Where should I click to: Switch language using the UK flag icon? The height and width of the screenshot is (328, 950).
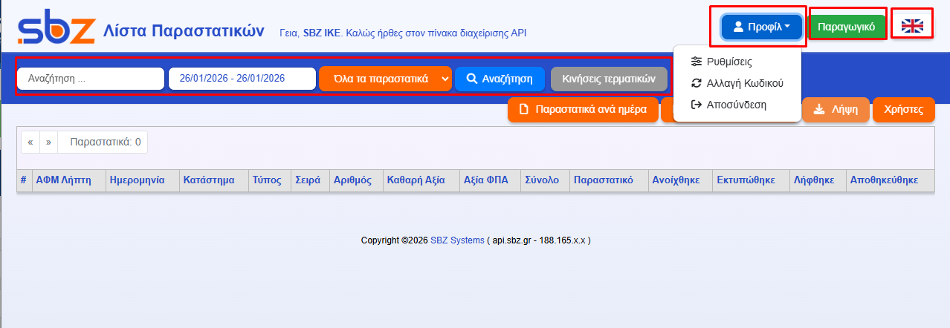click(911, 27)
